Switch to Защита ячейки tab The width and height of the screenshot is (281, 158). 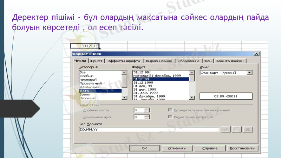(x=230, y=61)
